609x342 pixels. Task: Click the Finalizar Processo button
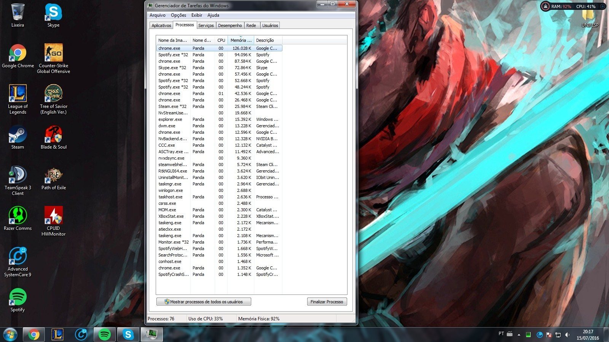(327, 302)
